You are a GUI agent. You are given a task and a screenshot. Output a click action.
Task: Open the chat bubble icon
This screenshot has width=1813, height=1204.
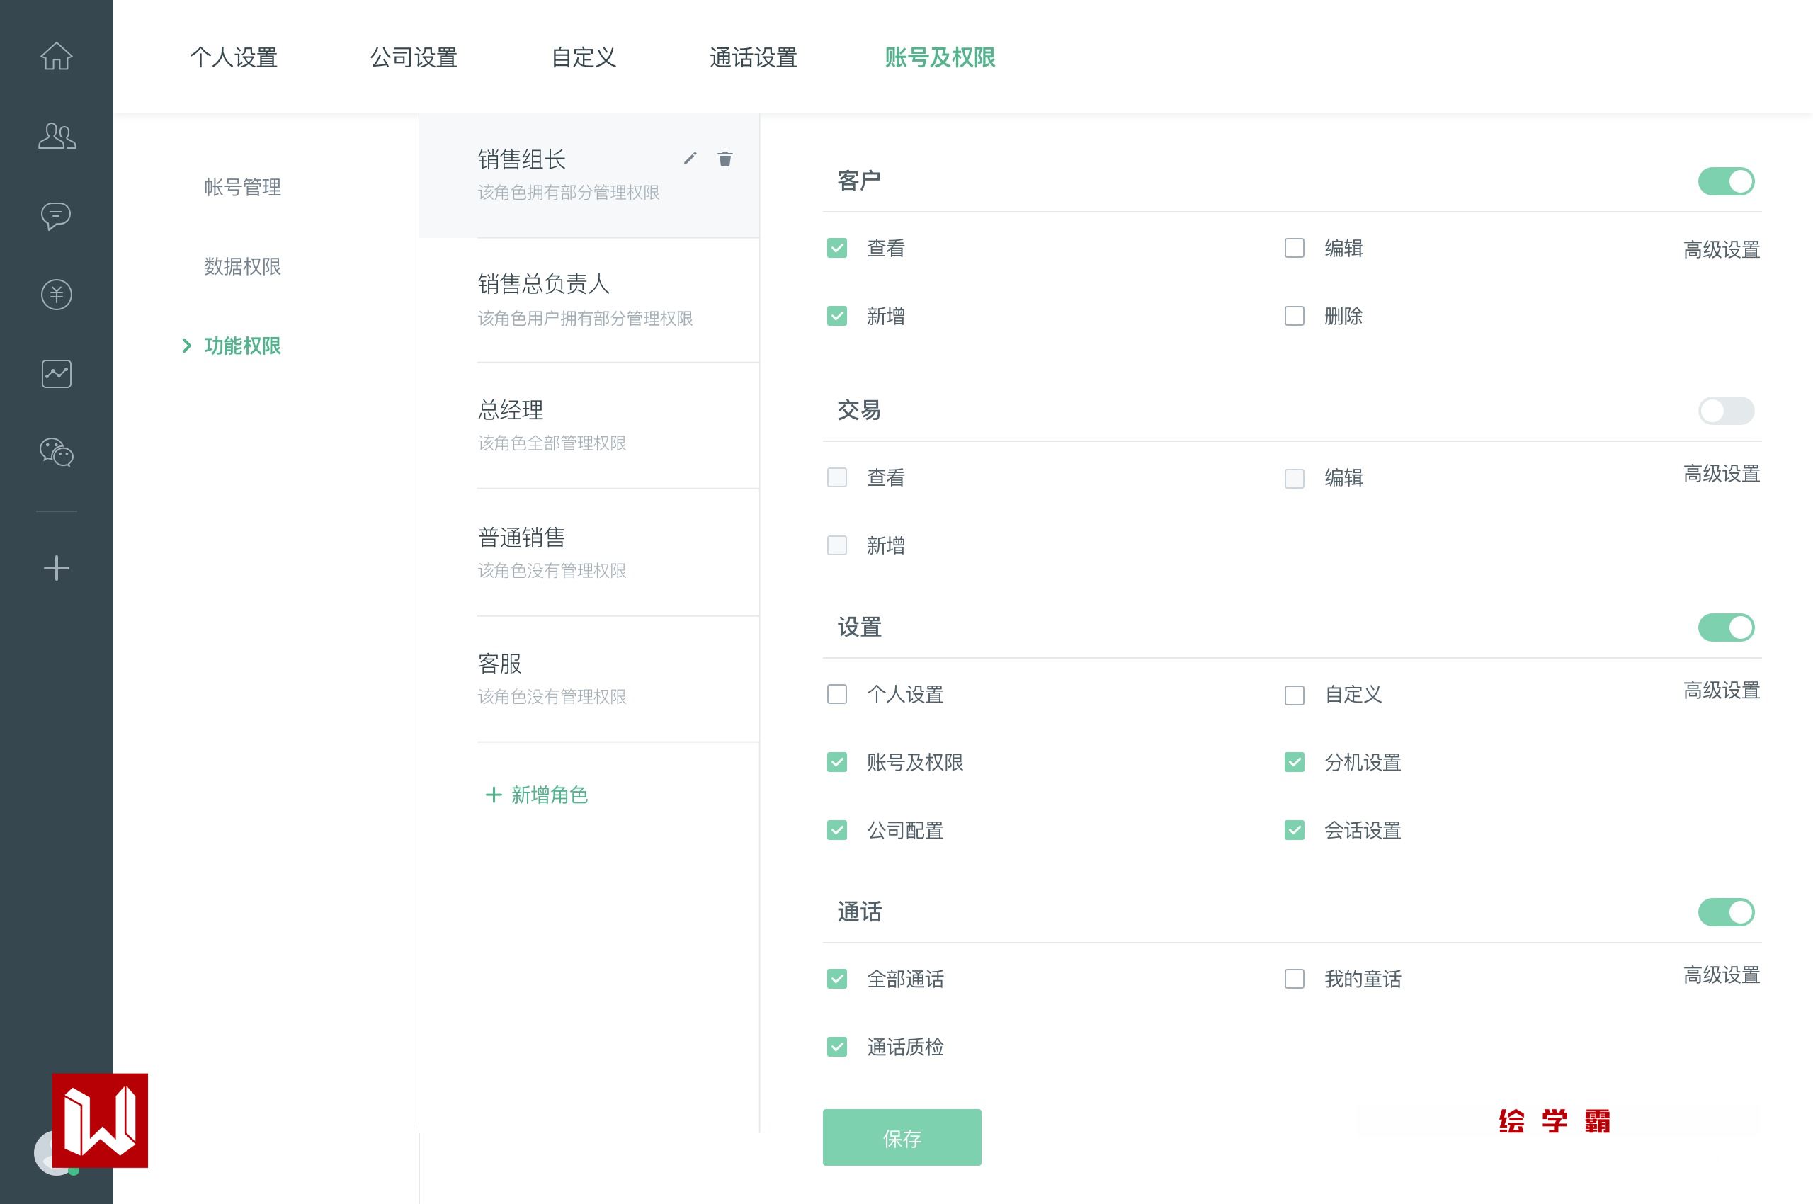56,216
